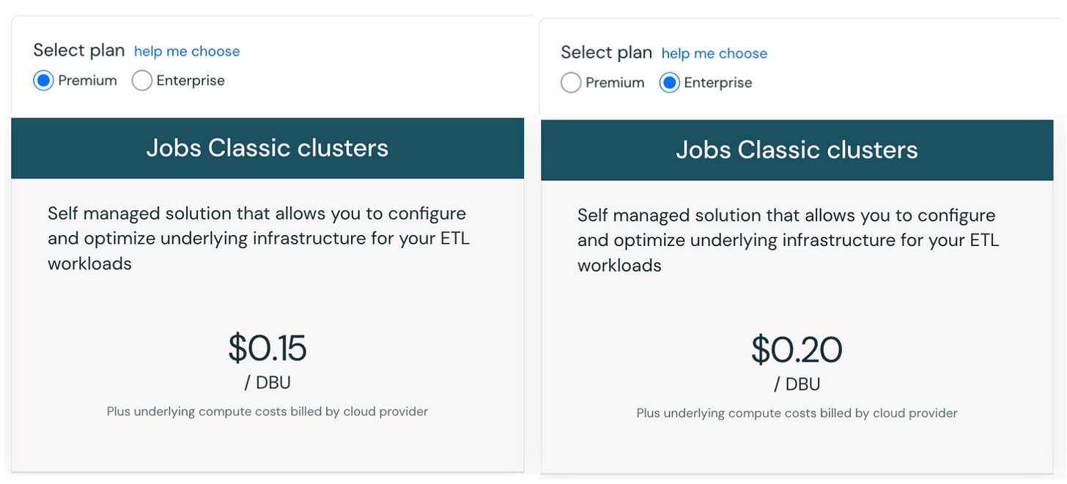Click the left card's ETL workloads description

[x=258, y=239]
